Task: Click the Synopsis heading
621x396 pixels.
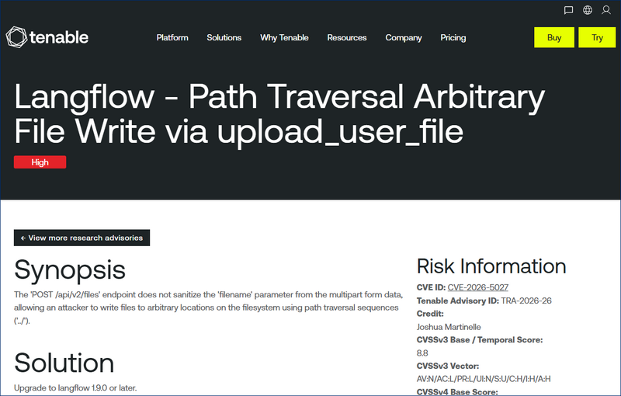Action: tap(70, 269)
